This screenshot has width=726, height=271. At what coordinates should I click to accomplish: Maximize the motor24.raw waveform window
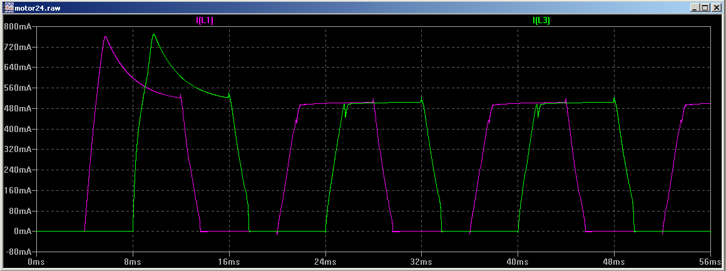(x=704, y=8)
